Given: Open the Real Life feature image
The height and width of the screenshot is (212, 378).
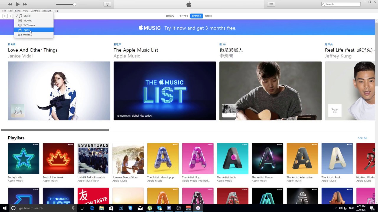Looking at the screenshot, I should [350, 91].
